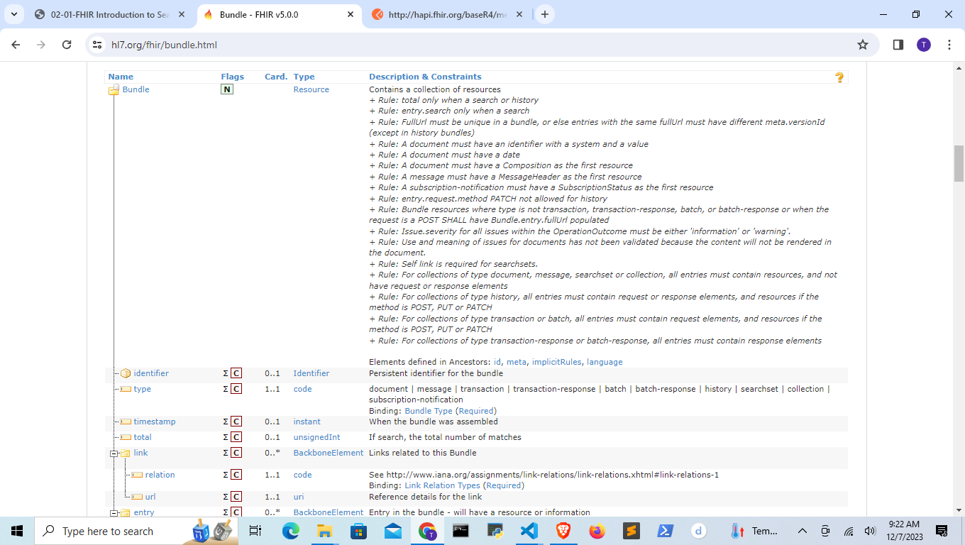Click the identifier datatype cube icon

[x=126, y=373]
